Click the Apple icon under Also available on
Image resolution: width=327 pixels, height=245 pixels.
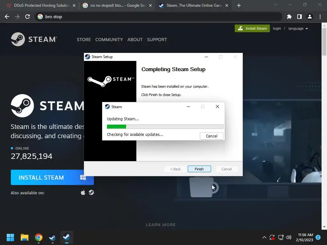(x=83, y=192)
